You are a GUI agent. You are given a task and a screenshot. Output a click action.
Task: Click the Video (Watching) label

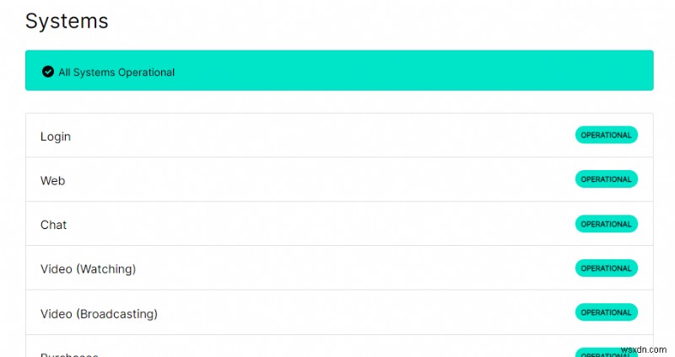point(88,269)
